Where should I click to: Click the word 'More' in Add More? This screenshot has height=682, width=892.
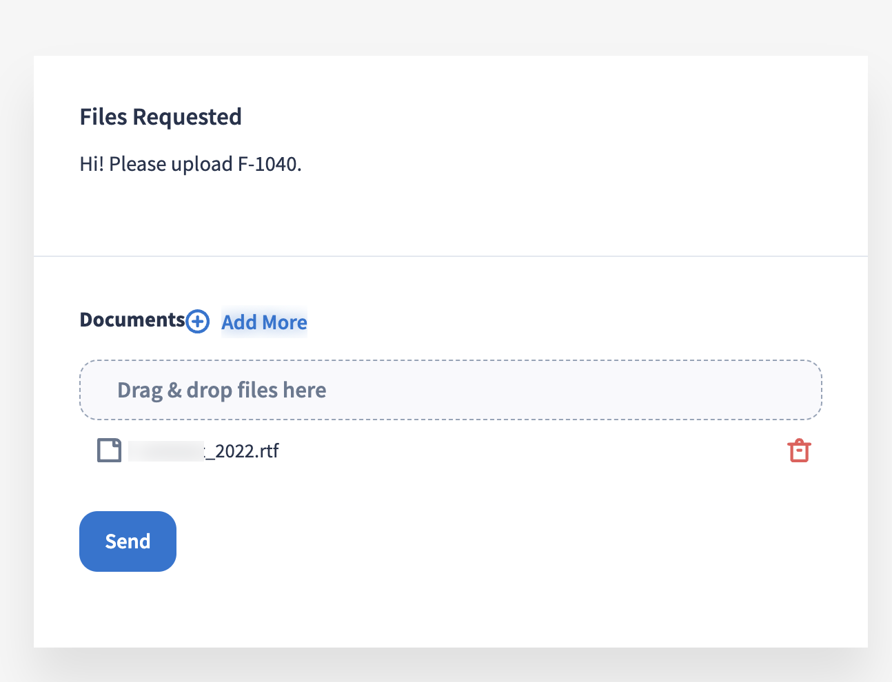click(x=285, y=322)
